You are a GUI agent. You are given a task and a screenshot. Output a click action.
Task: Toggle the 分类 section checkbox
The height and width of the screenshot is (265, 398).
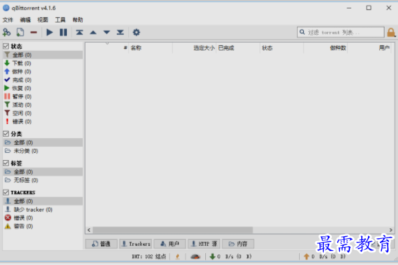coord(6,134)
